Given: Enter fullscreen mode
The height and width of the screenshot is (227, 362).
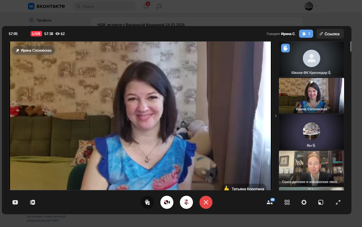Looking at the screenshot, I should click(338, 202).
